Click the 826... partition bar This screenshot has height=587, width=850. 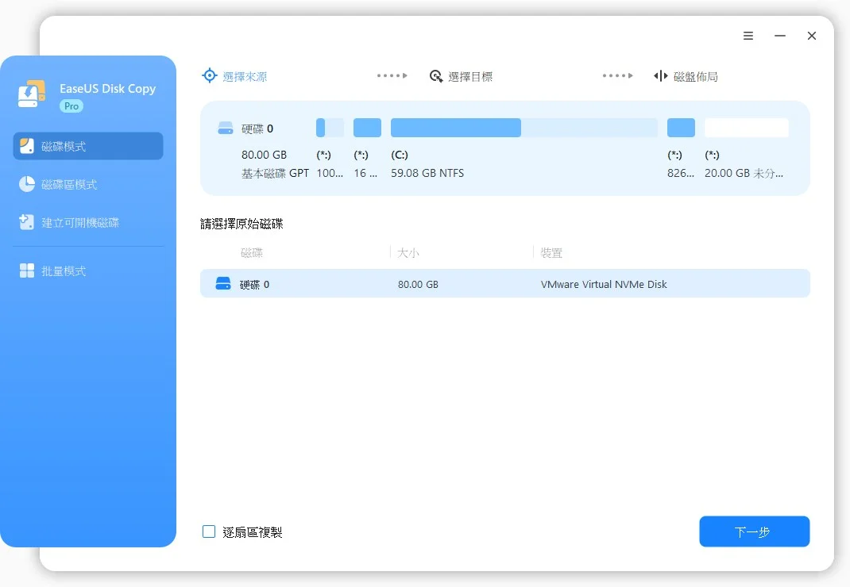(x=681, y=128)
